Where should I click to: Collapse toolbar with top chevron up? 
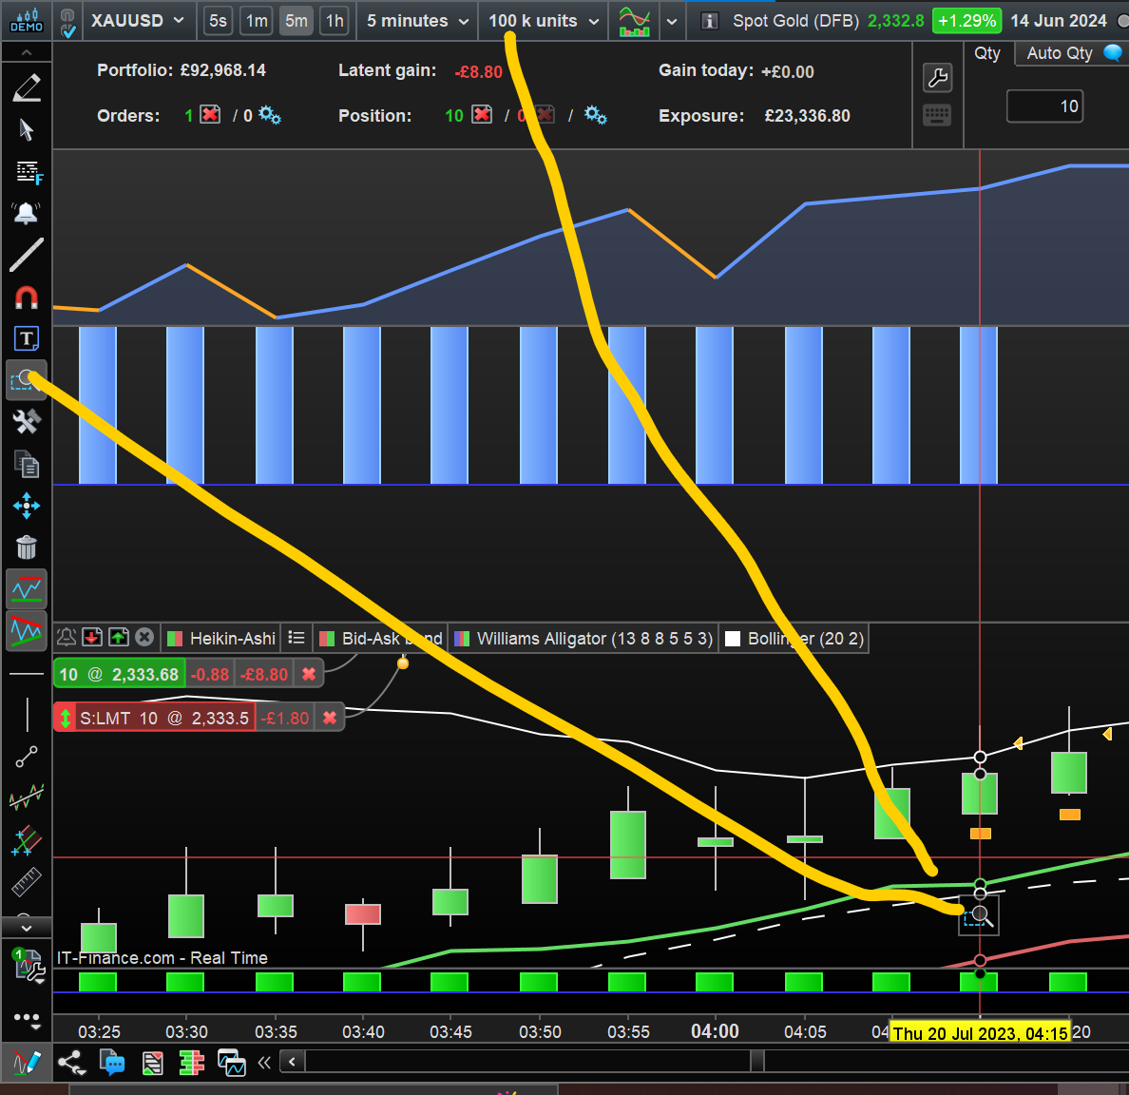(x=27, y=52)
